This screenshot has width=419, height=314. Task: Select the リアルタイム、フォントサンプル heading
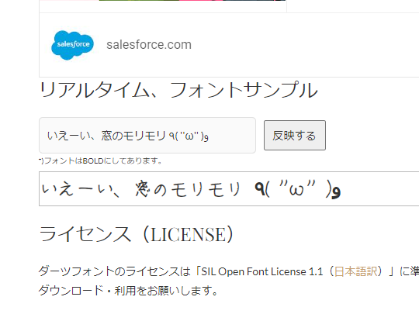(178, 90)
